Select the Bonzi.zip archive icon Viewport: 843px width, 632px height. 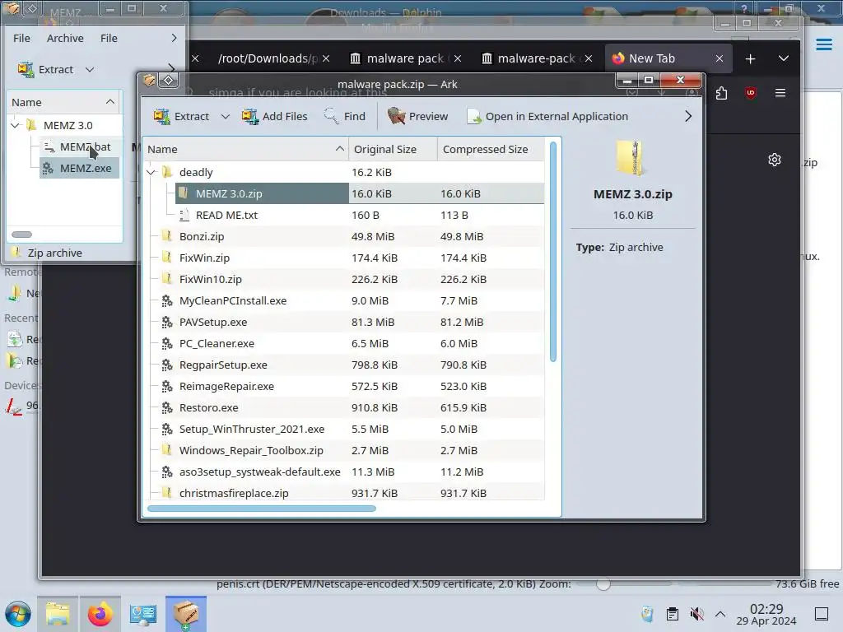click(x=167, y=236)
